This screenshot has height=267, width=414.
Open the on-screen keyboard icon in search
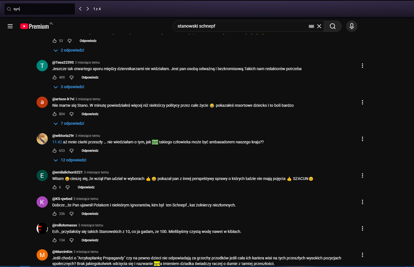point(311,26)
